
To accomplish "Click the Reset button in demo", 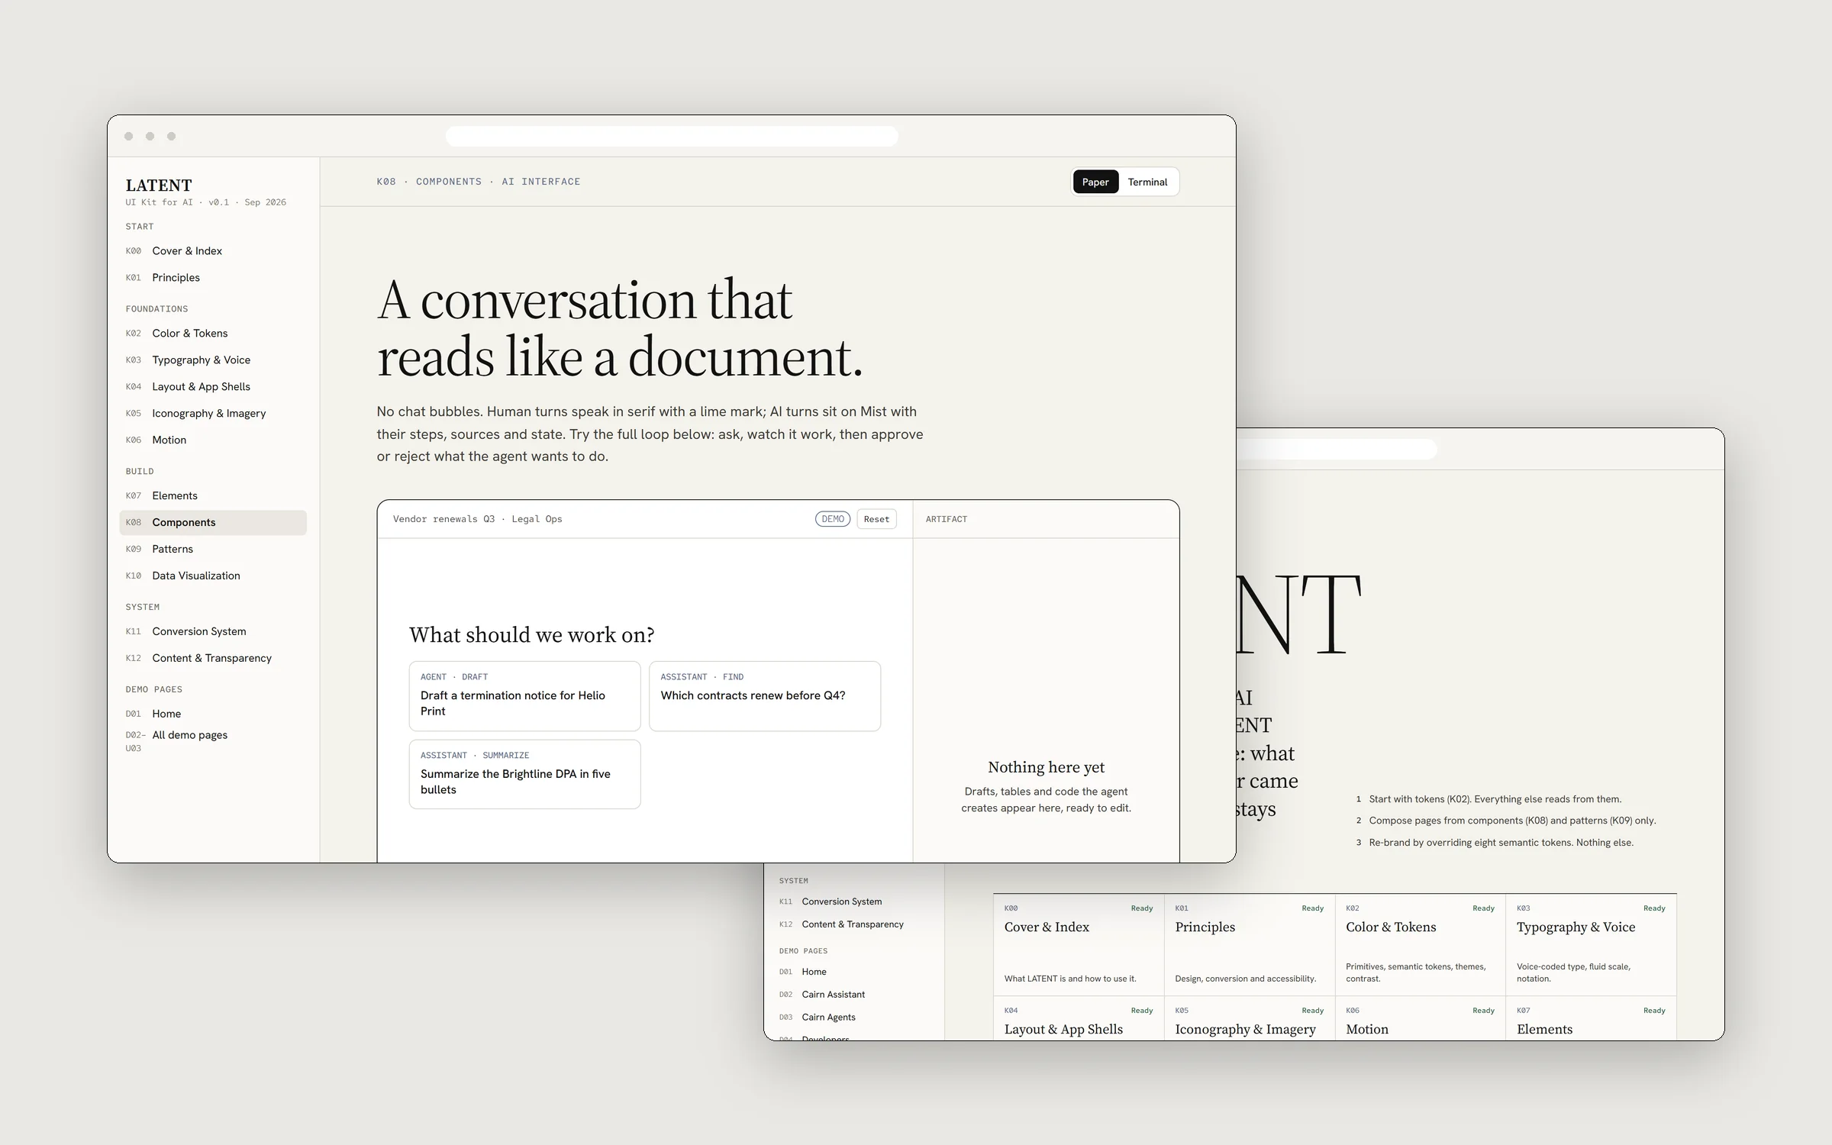I will point(876,519).
